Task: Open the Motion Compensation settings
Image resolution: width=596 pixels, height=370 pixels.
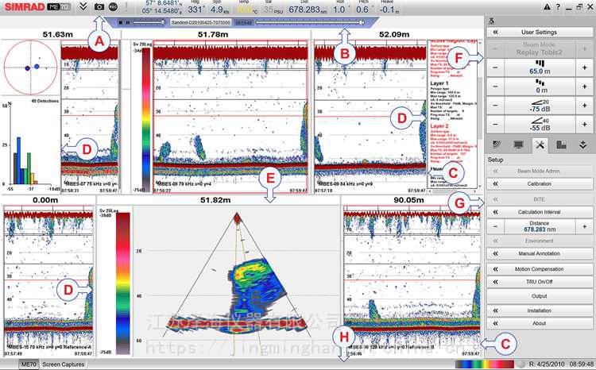Action: click(539, 269)
